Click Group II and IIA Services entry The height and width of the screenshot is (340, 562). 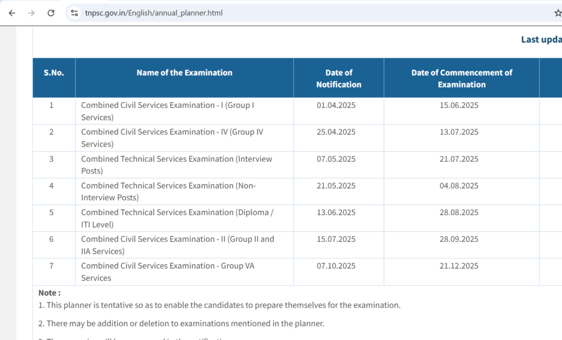[177, 245]
